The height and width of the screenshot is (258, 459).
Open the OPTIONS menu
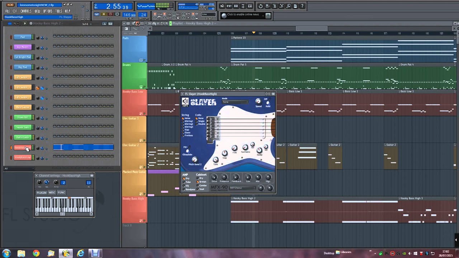pyautogui.click(x=48, y=11)
